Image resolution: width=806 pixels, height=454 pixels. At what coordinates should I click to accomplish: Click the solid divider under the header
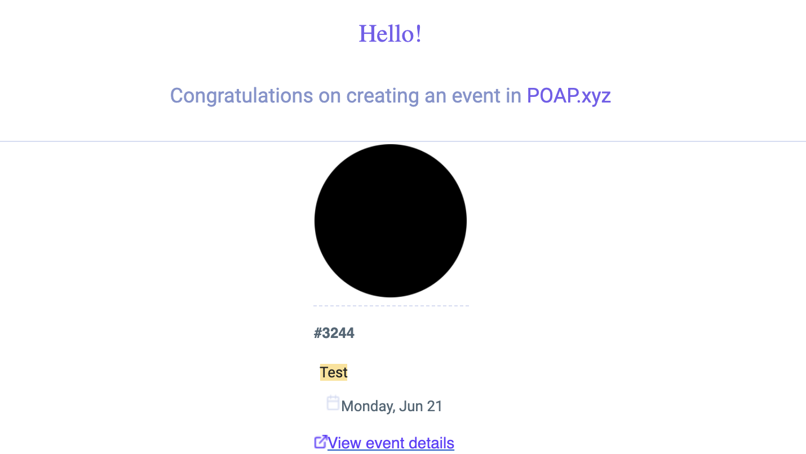(403, 141)
